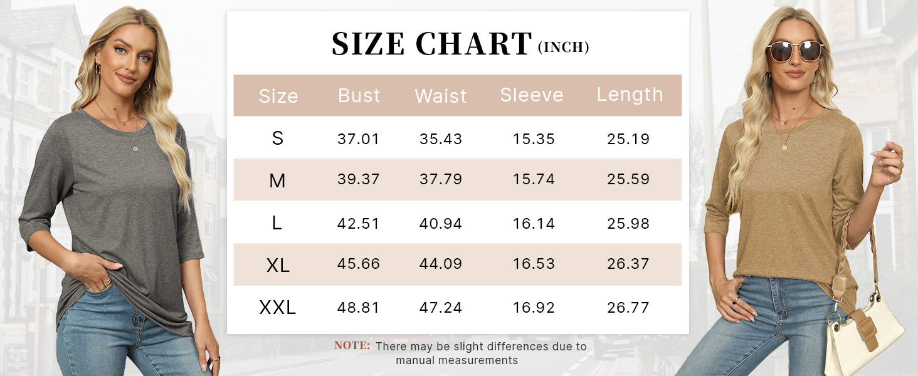
Task: Select the M size row label
Action: tap(277, 181)
